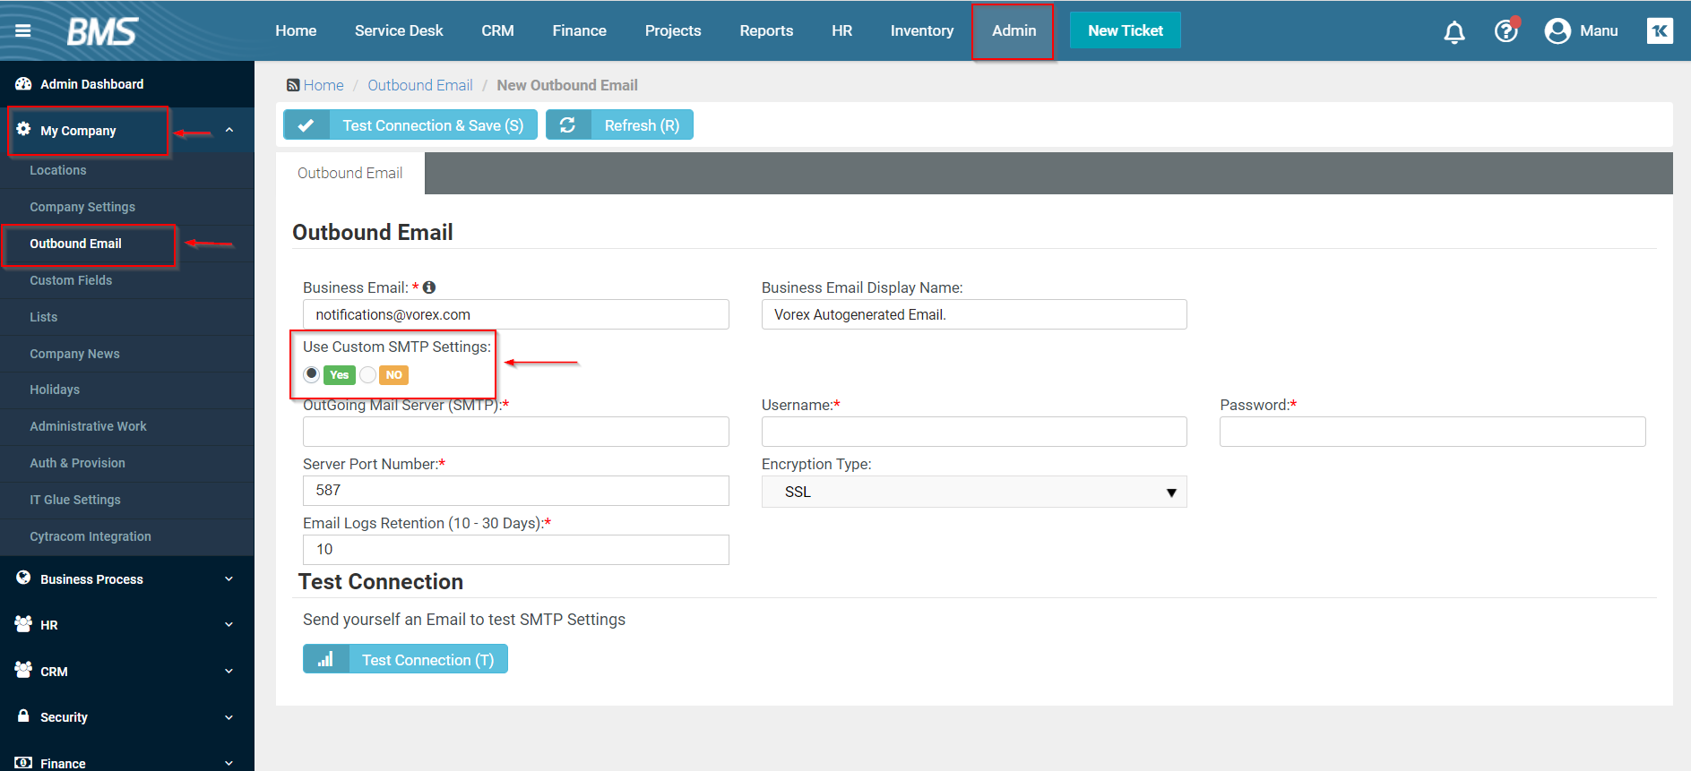Go to Outbound Email breadcrumb link
The width and height of the screenshot is (1691, 771).
[419, 85]
